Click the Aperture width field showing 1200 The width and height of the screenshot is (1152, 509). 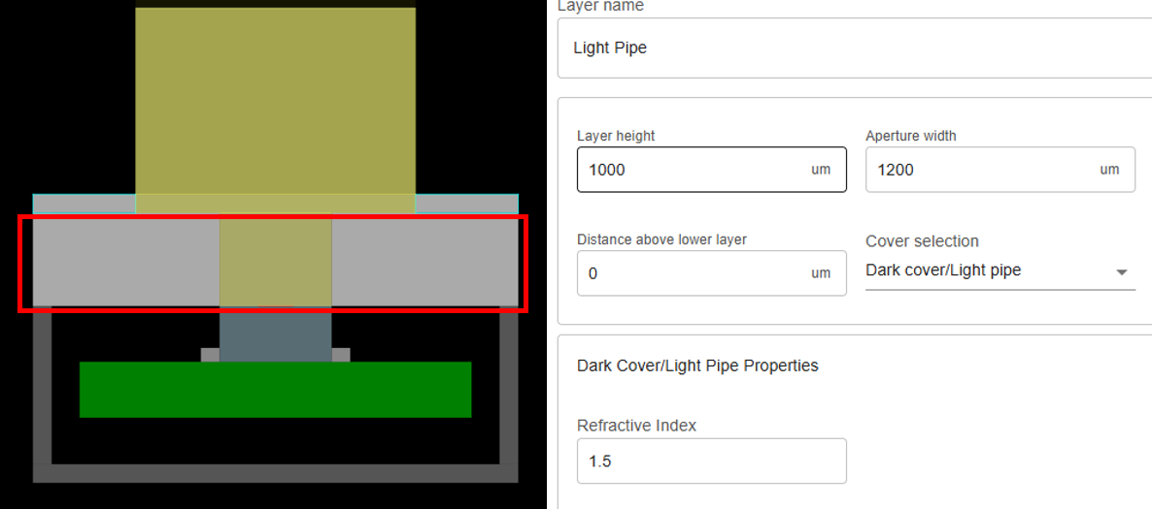coord(981,170)
